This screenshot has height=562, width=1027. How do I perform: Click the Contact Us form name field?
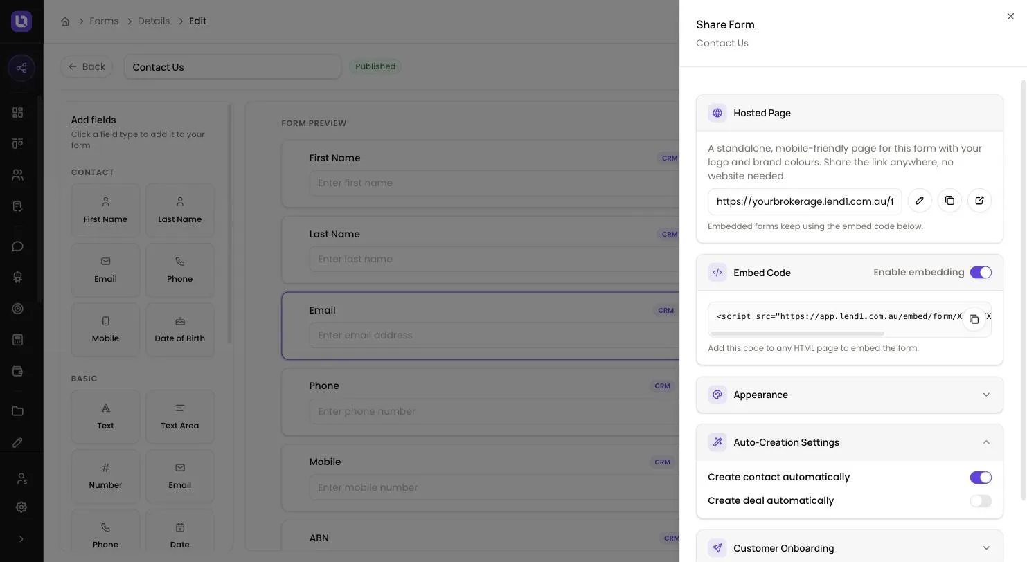(x=233, y=67)
